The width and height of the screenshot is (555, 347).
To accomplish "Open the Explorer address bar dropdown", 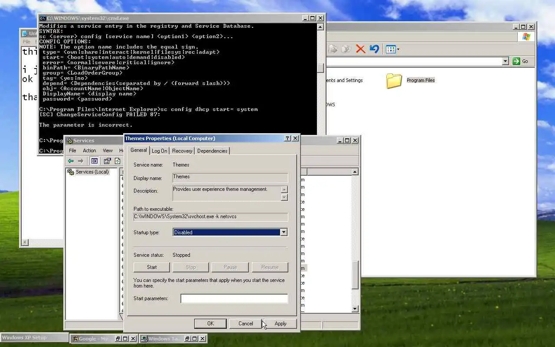I will (505, 61).
